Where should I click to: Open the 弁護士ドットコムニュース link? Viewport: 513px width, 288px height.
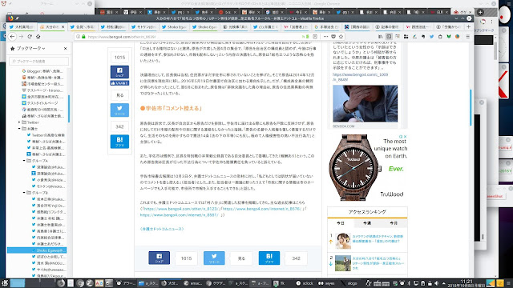point(162,230)
